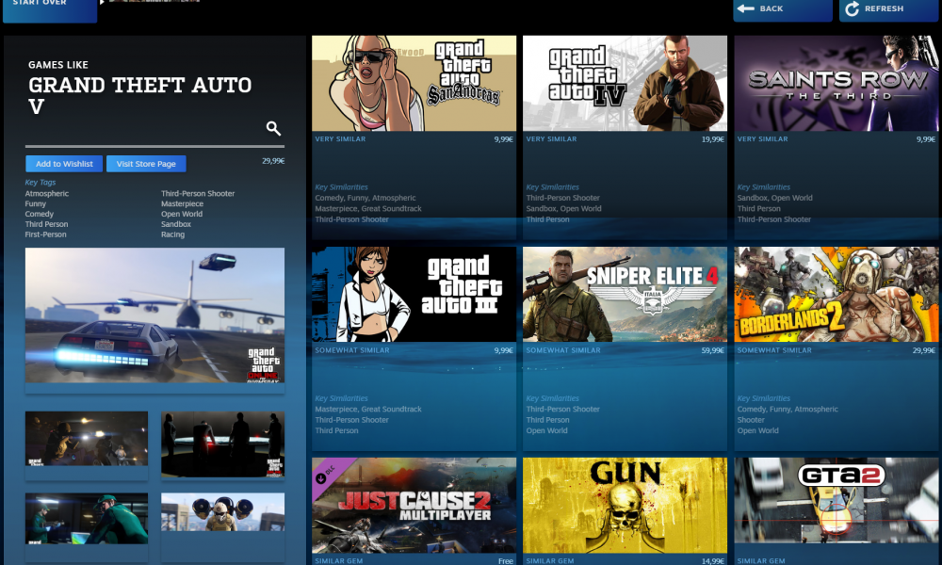The width and height of the screenshot is (942, 565).
Task: Click the 19,99€ price under GTA IV
Action: tap(712, 139)
